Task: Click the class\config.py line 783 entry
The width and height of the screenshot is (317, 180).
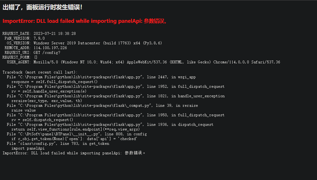Action: (58, 144)
